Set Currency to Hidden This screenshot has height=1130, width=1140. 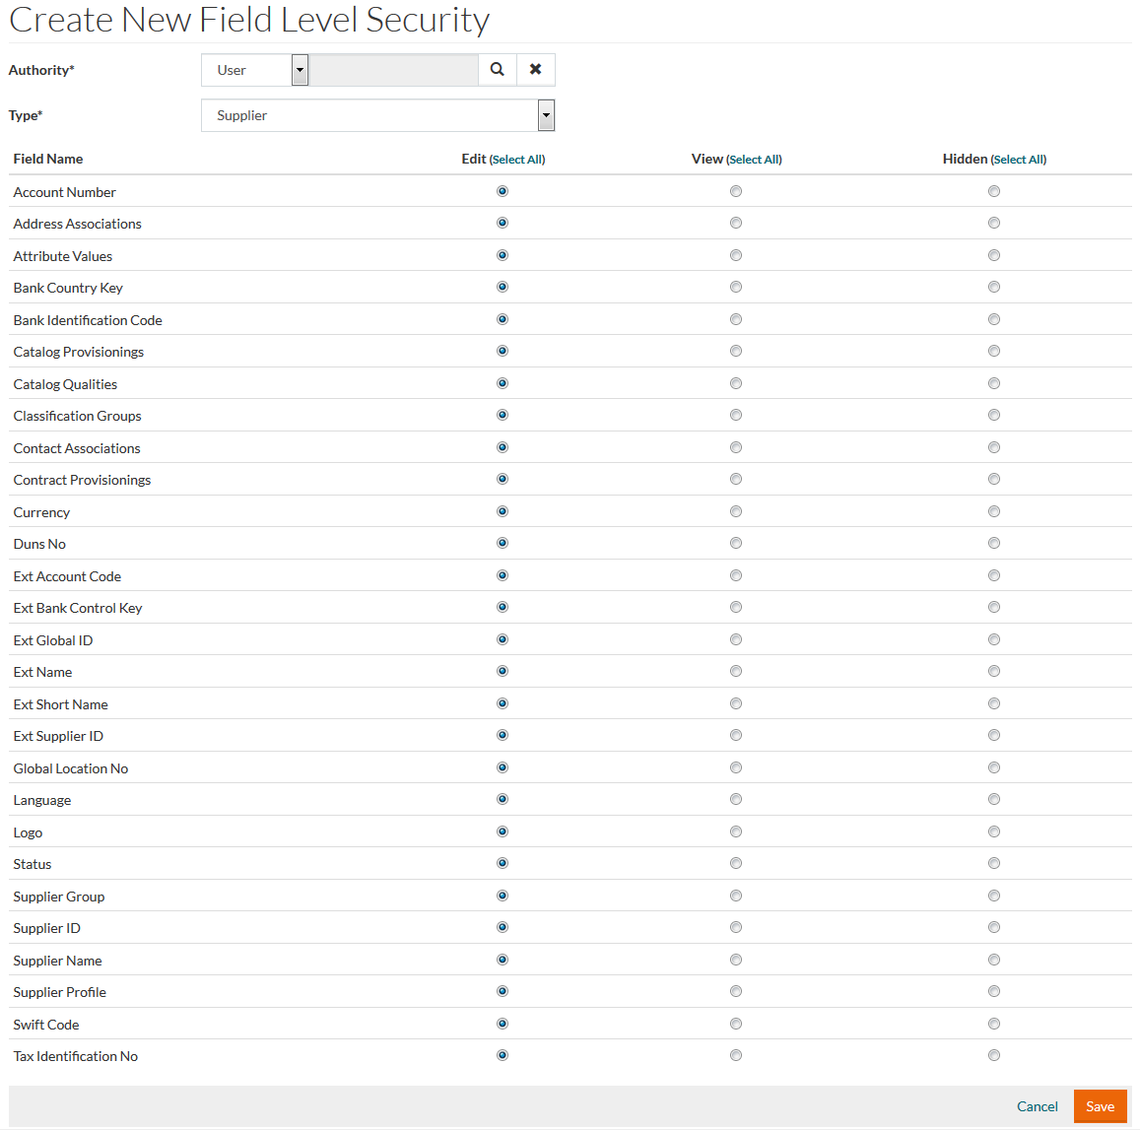tap(994, 511)
